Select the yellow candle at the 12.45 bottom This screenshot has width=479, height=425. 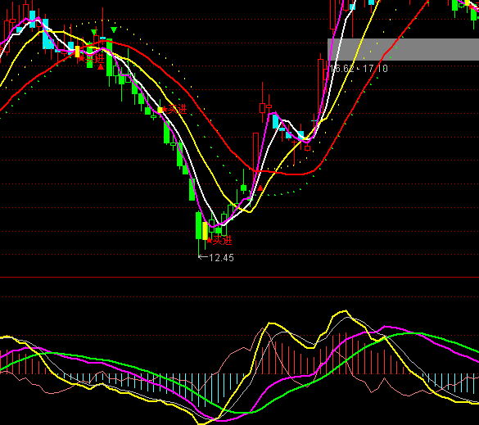205,231
